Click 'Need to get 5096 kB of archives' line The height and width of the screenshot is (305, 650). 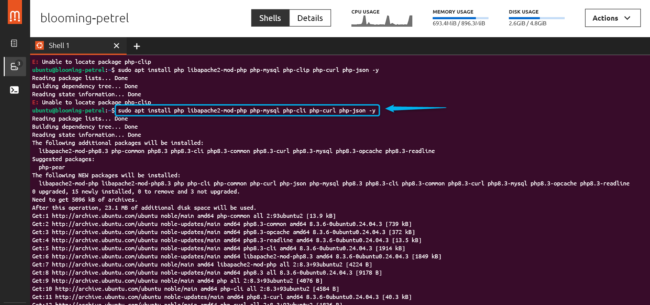(x=85, y=200)
